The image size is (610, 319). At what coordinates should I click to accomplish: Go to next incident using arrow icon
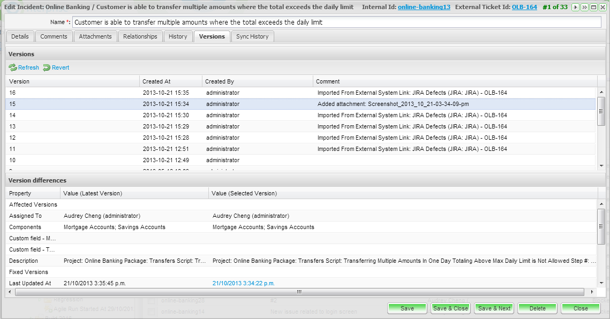[x=576, y=7]
